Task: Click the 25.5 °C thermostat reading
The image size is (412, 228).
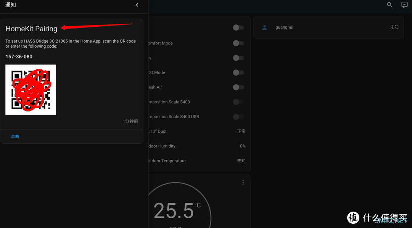Action: pos(177,211)
